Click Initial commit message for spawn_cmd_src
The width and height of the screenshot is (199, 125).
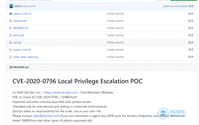point(115,14)
